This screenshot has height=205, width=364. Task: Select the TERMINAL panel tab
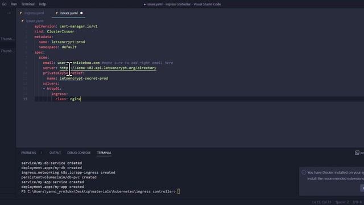[x=104, y=153]
